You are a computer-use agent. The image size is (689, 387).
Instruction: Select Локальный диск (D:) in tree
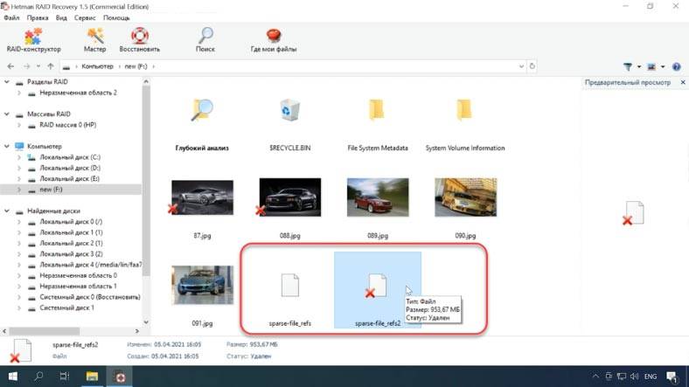tap(70, 168)
